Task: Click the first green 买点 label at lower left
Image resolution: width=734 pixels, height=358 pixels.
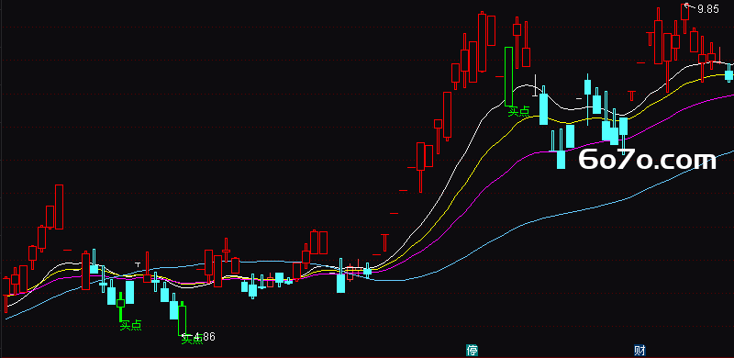Action: pyautogui.click(x=130, y=326)
